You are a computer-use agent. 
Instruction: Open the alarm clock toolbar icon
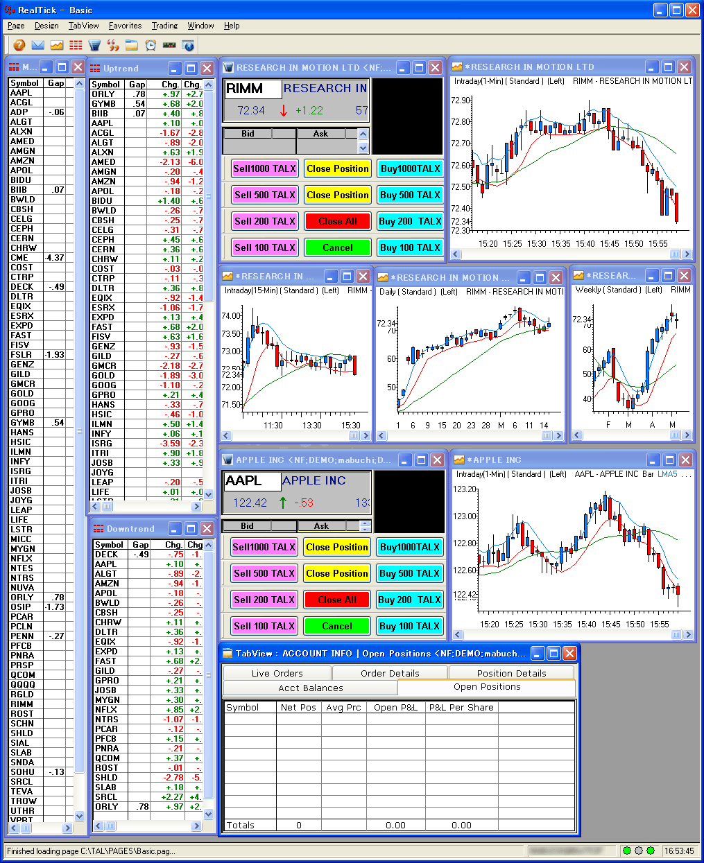click(x=151, y=45)
